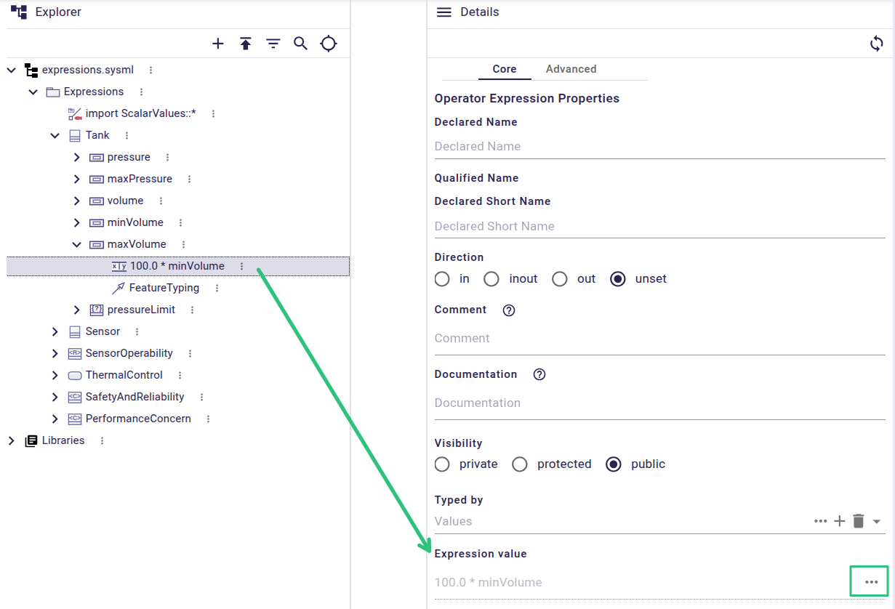Click the upload arrow icon in Explorer toolbar
The width and height of the screenshot is (895, 609).
(246, 44)
